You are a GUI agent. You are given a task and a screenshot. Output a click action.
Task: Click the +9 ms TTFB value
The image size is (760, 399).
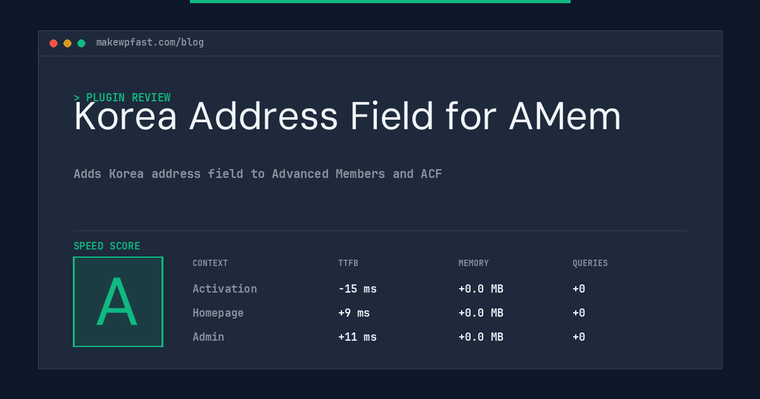[x=354, y=313]
